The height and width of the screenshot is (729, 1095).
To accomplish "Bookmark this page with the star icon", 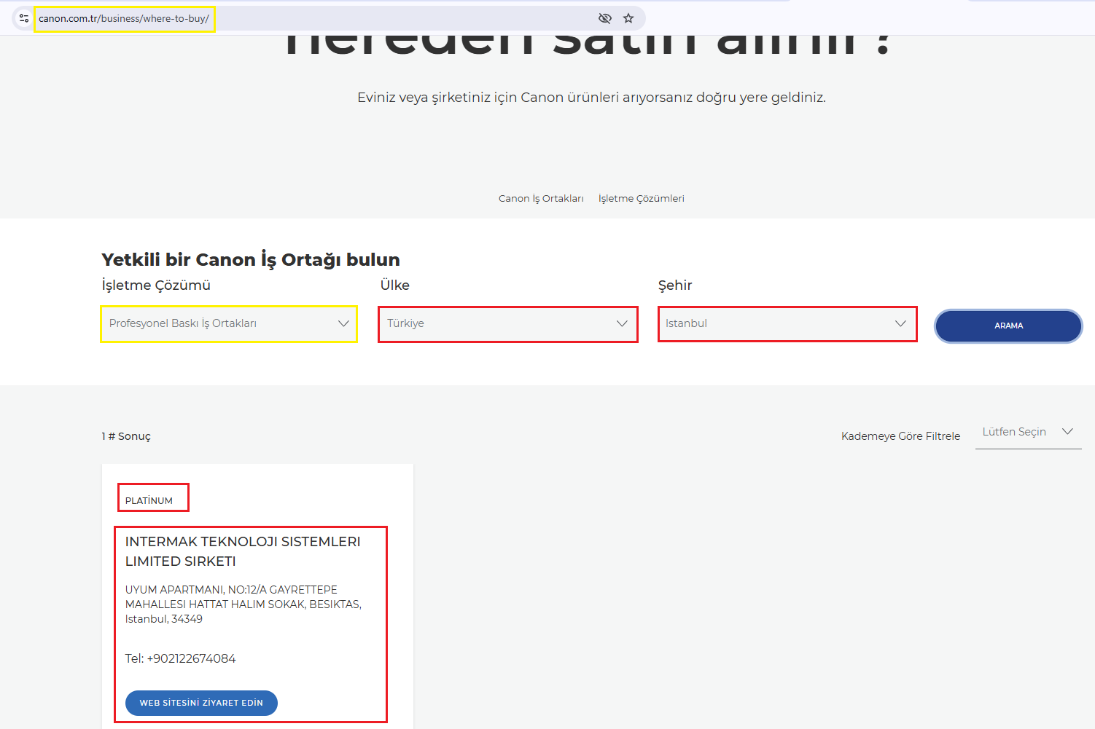I will tap(628, 18).
